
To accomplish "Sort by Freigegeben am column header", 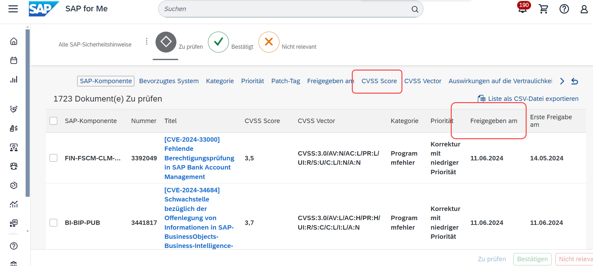I will pyautogui.click(x=494, y=121).
